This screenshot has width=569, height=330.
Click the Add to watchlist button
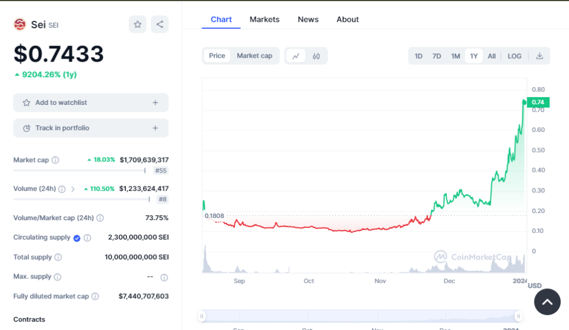click(x=91, y=103)
